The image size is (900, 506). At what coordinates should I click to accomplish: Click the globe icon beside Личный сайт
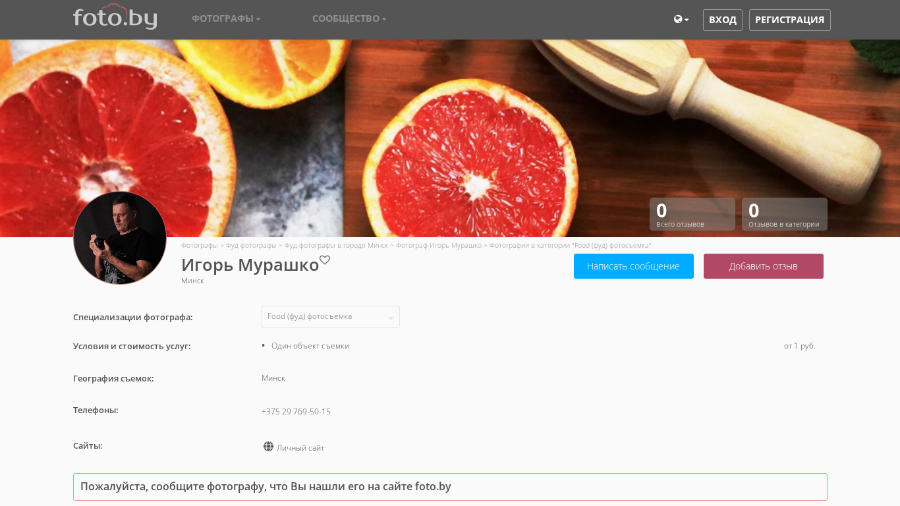(x=268, y=447)
